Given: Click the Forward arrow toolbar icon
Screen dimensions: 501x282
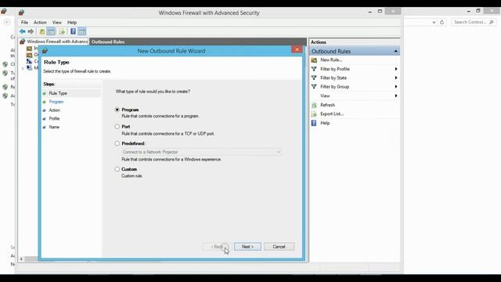Looking at the screenshot, I should click(x=31, y=31).
